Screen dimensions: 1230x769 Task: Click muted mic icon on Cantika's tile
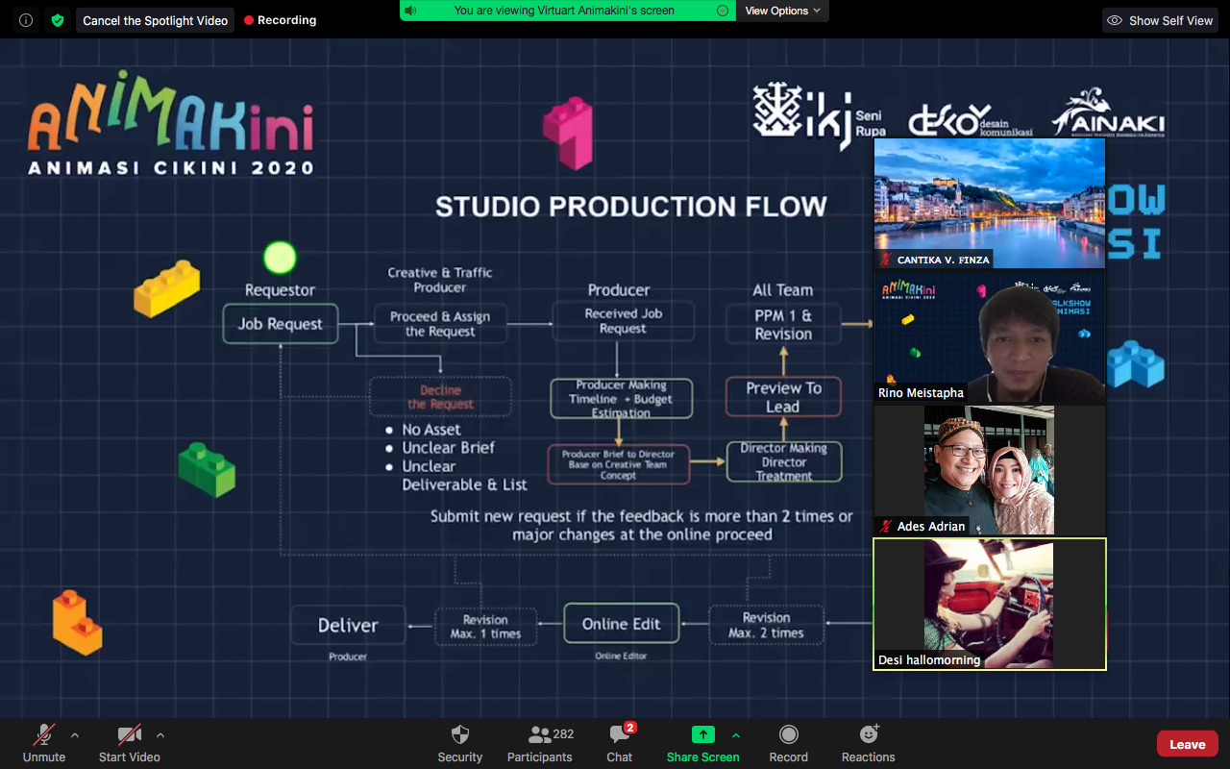pos(885,260)
